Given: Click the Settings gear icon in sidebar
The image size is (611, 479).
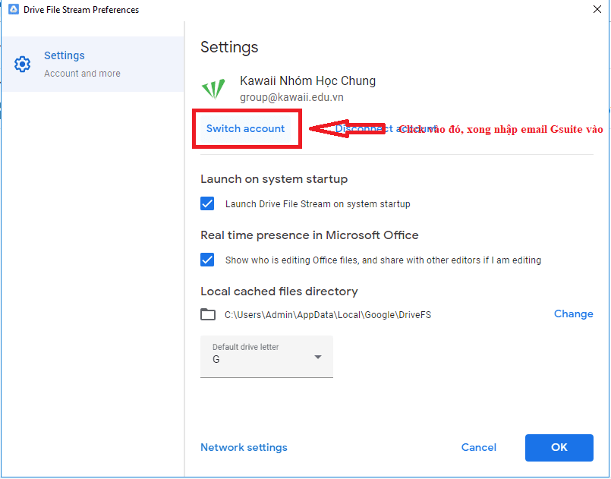Looking at the screenshot, I should 22,64.
